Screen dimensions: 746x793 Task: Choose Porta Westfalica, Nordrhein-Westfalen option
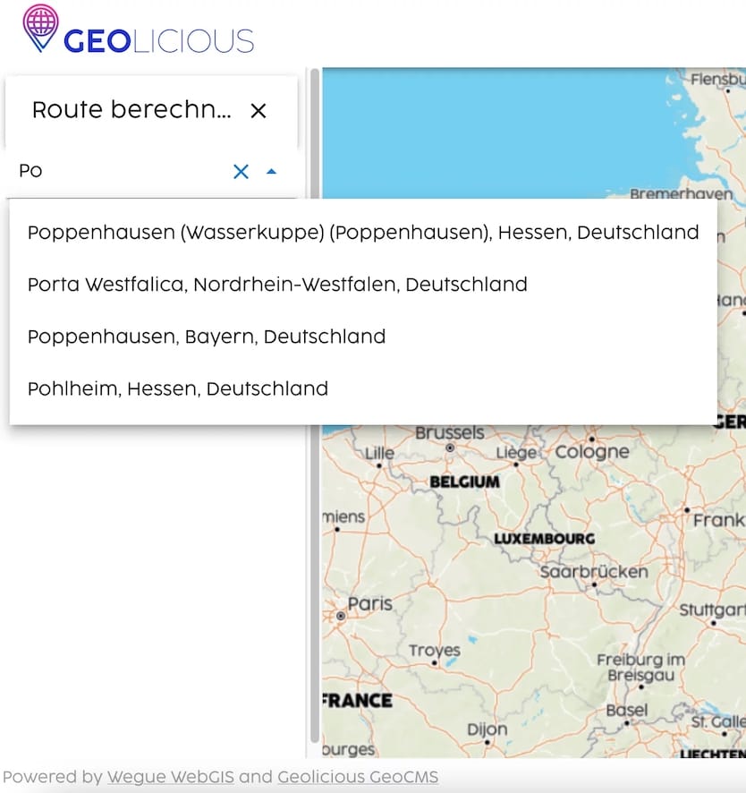277,285
